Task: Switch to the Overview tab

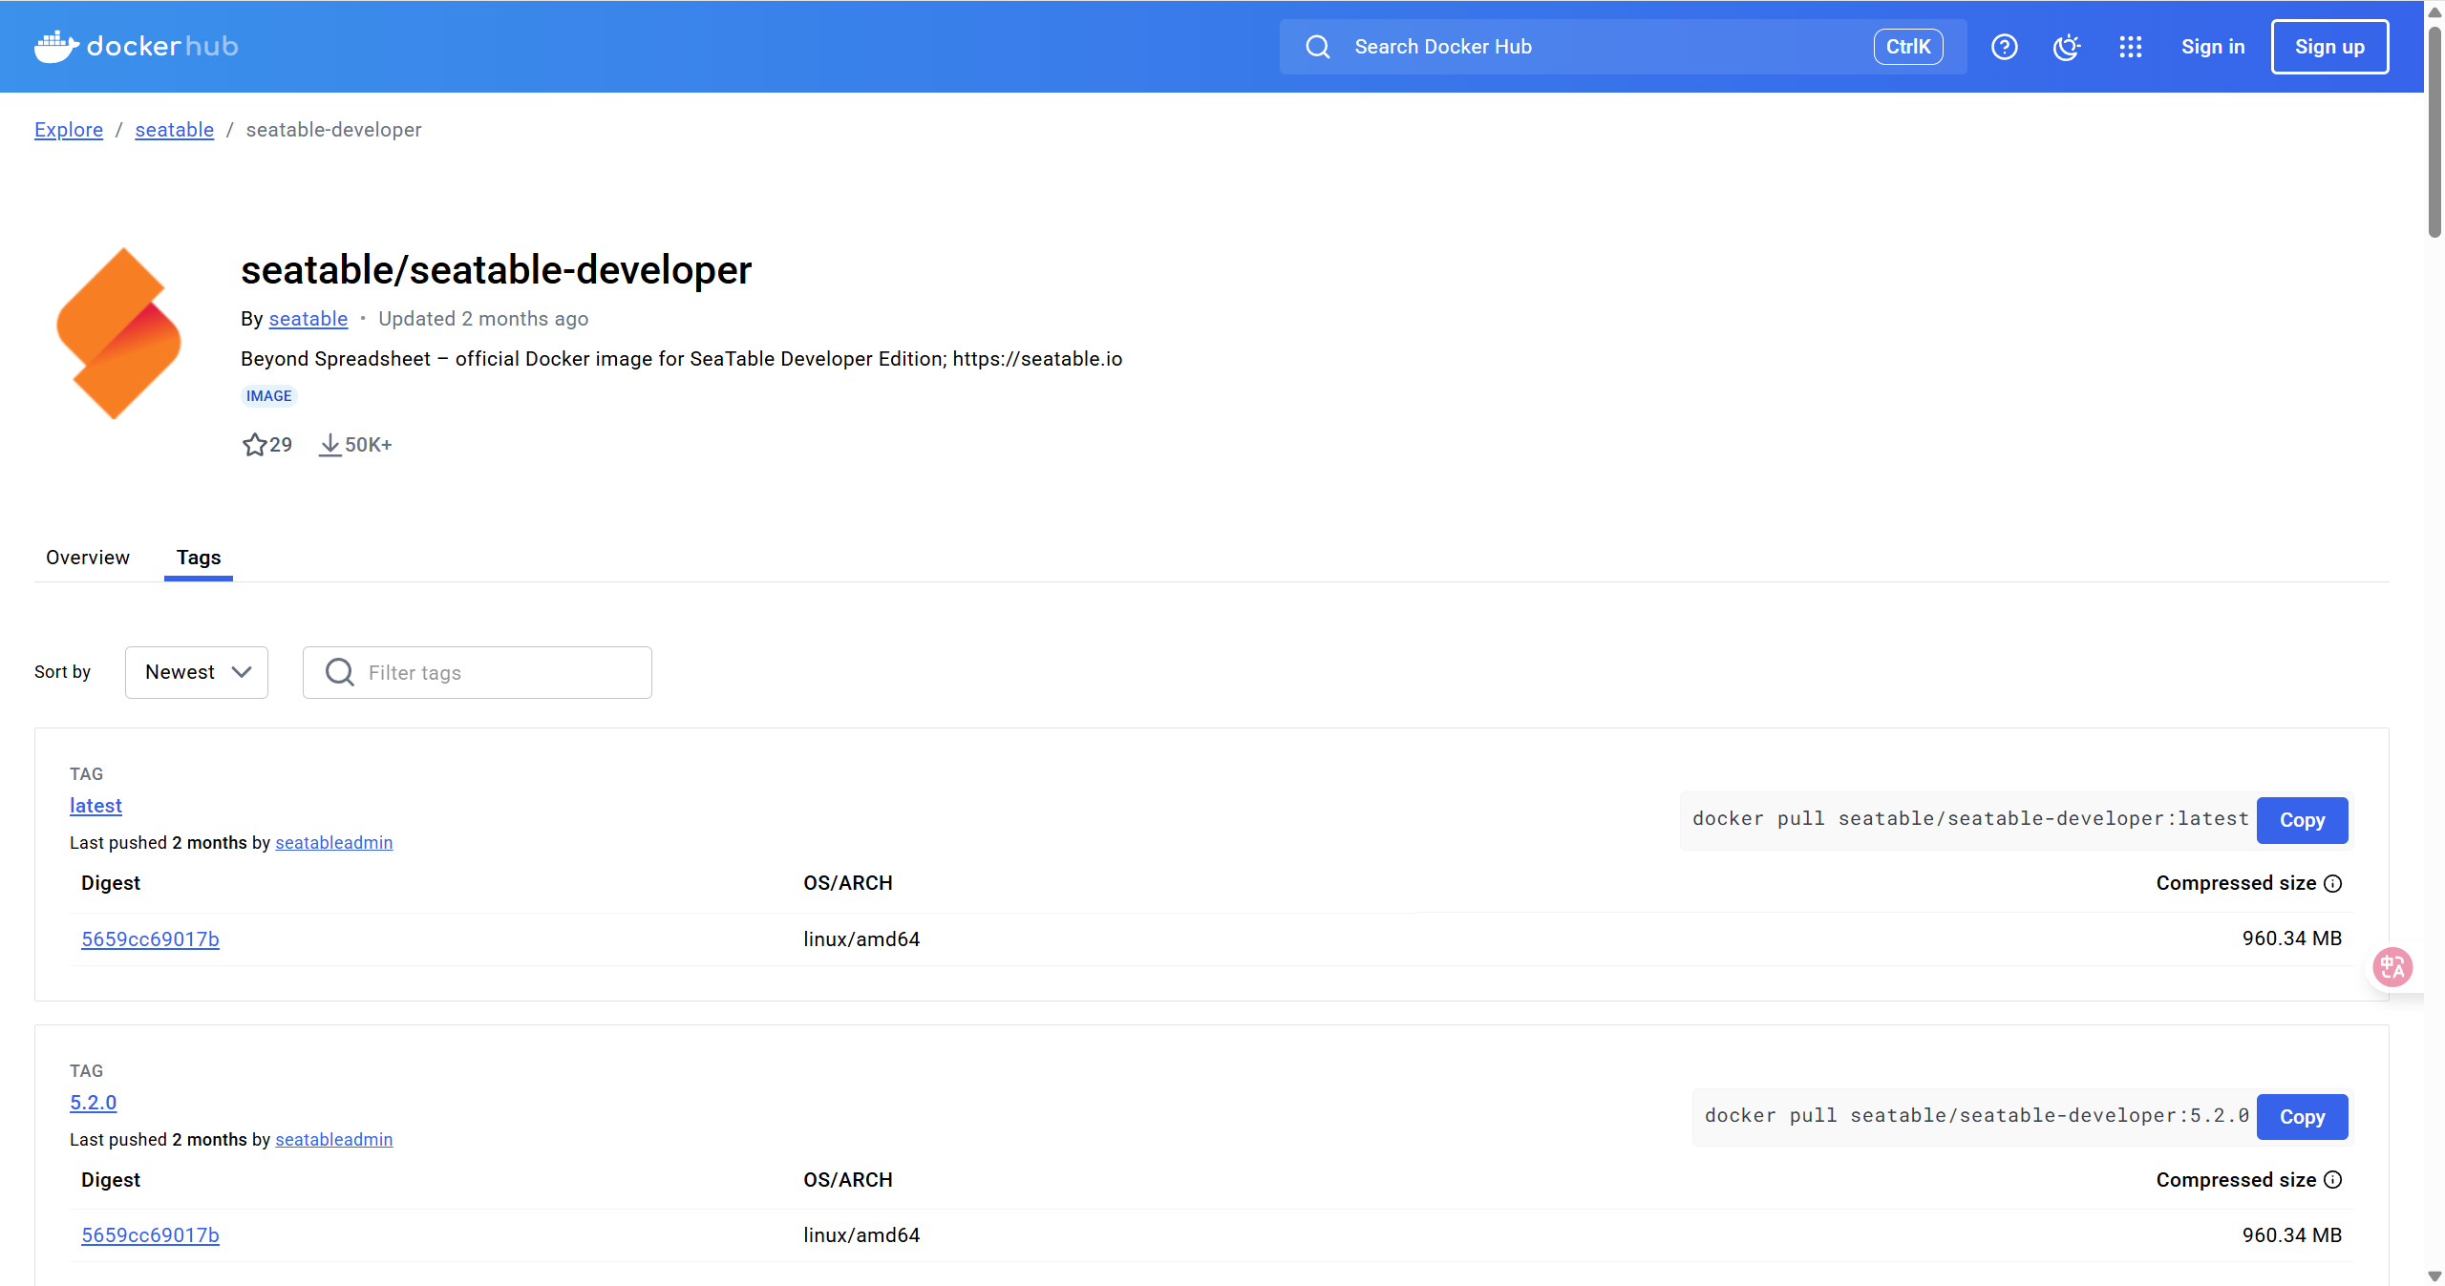Action: (x=88, y=558)
